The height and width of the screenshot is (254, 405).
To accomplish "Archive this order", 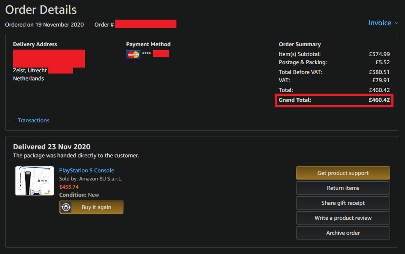I will 343,233.
